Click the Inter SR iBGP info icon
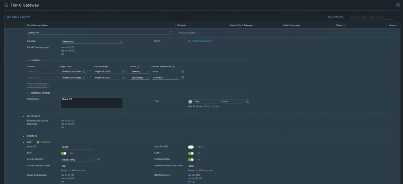403x184 pixels. (203, 147)
